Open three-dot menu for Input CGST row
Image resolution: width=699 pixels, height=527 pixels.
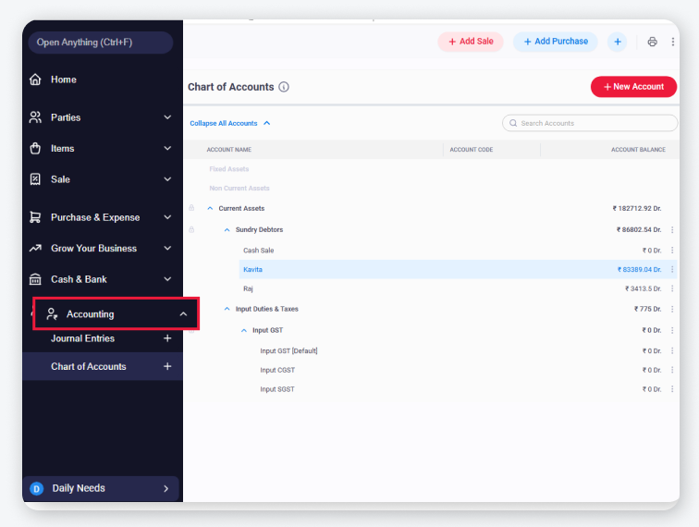(672, 370)
